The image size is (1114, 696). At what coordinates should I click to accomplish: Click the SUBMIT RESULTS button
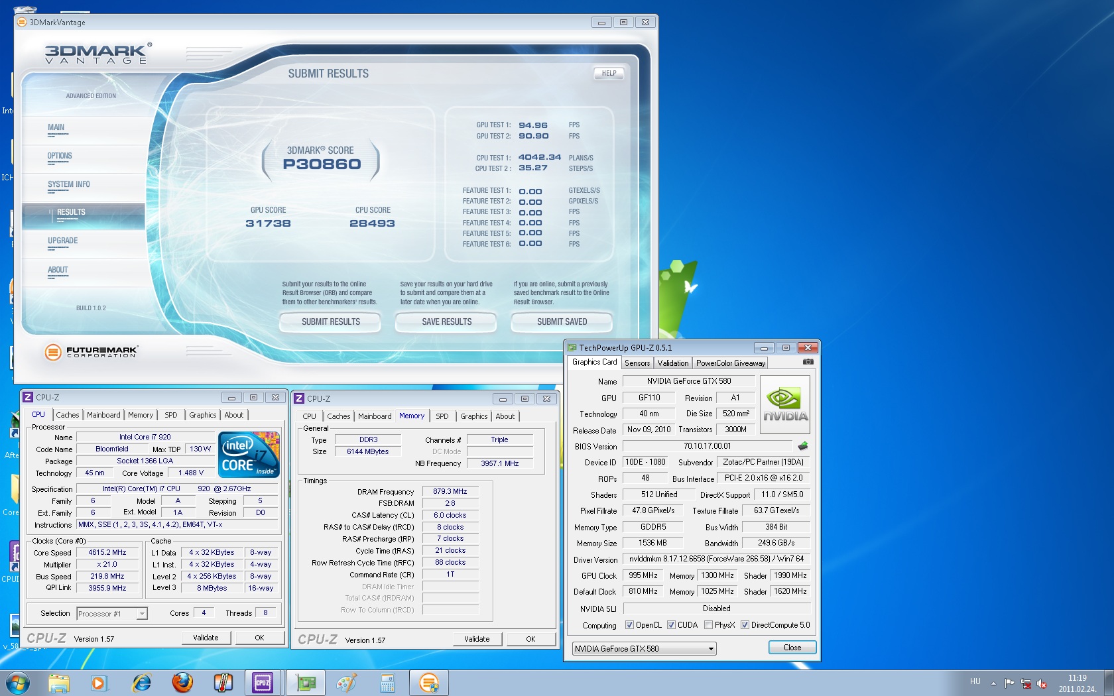[330, 322]
